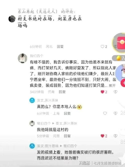Like the 真的么 reply comment
Screen dimensions: 125x167
(x=105, y=113)
